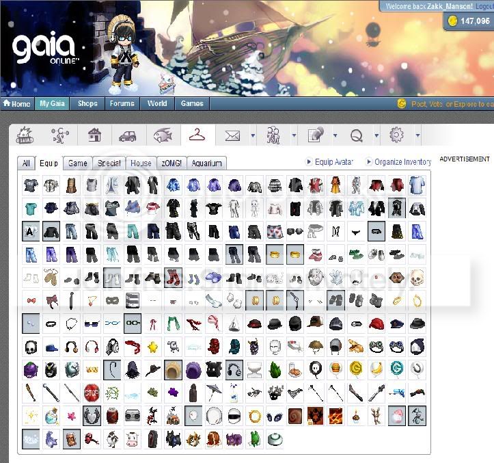The image size is (494, 463).
Task: Switch to the Game inventory tab
Action: coord(77,163)
